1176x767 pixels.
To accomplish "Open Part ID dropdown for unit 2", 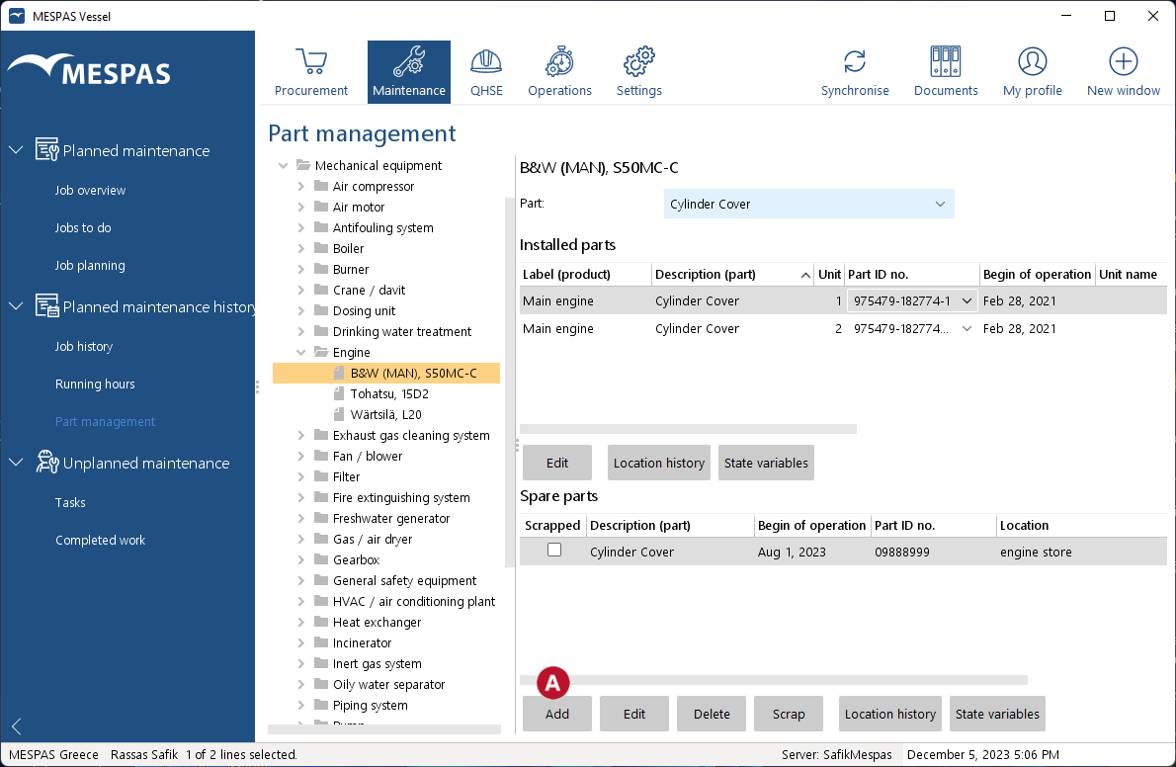I will pos(966,329).
